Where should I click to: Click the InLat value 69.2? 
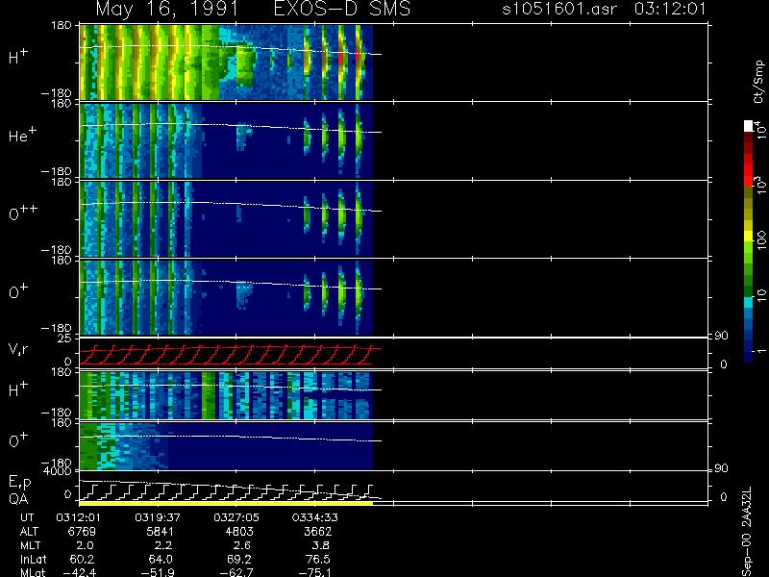point(239,559)
